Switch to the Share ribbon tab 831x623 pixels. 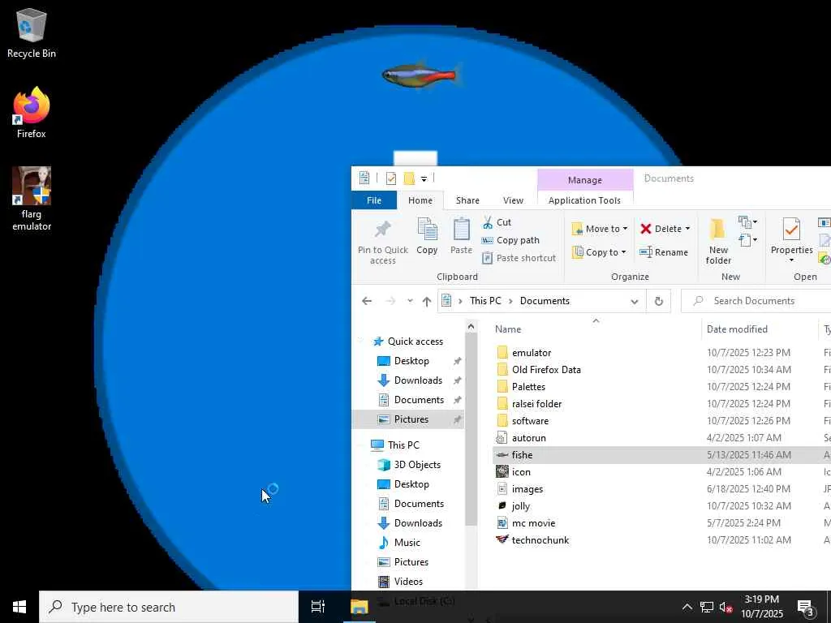pyautogui.click(x=467, y=200)
